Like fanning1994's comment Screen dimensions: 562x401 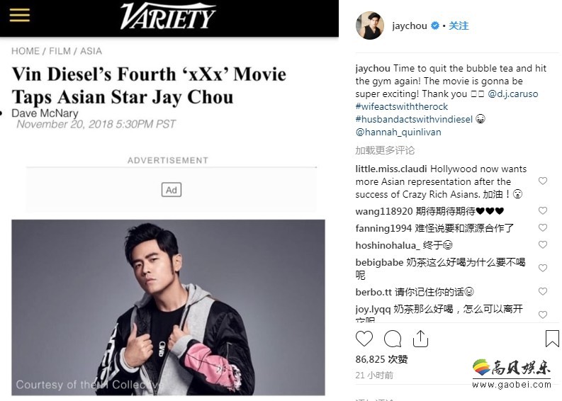pos(543,227)
